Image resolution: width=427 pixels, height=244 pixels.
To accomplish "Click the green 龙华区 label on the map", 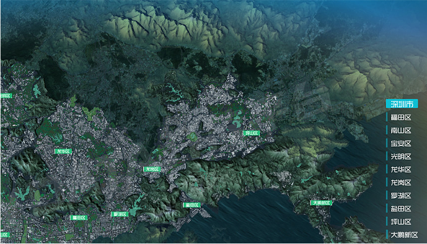I will [x=63, y=151].
